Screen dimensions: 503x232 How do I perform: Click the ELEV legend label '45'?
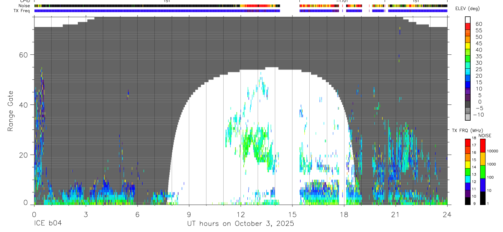478,43
